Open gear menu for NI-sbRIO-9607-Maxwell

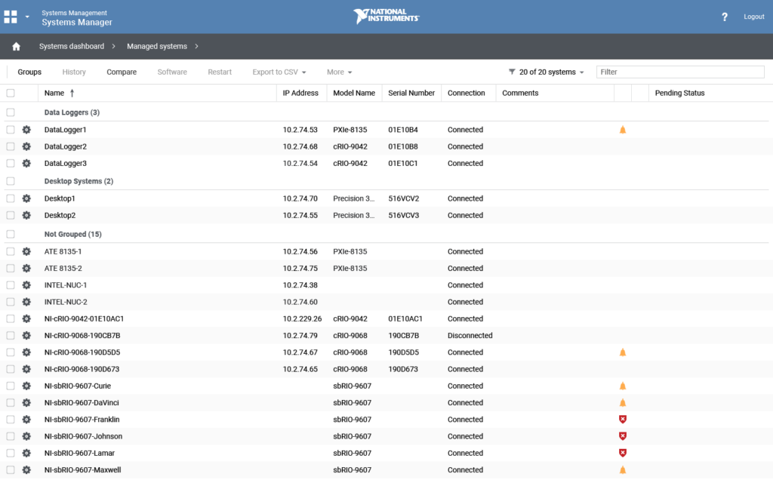coord(26,469)
